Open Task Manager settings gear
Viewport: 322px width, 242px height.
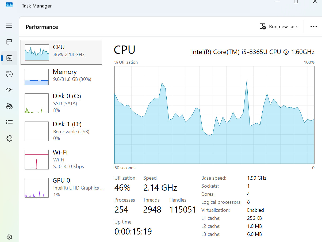[9, 237]
